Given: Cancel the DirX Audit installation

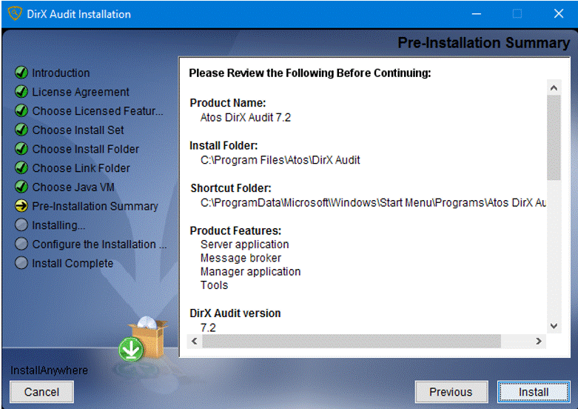Looking at the screenshot, I should point(41,392).
